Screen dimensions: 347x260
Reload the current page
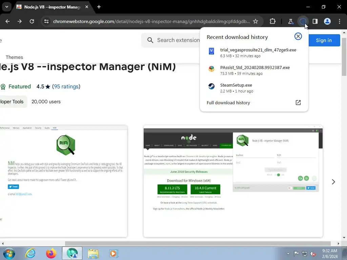click(x=32, y=21)
